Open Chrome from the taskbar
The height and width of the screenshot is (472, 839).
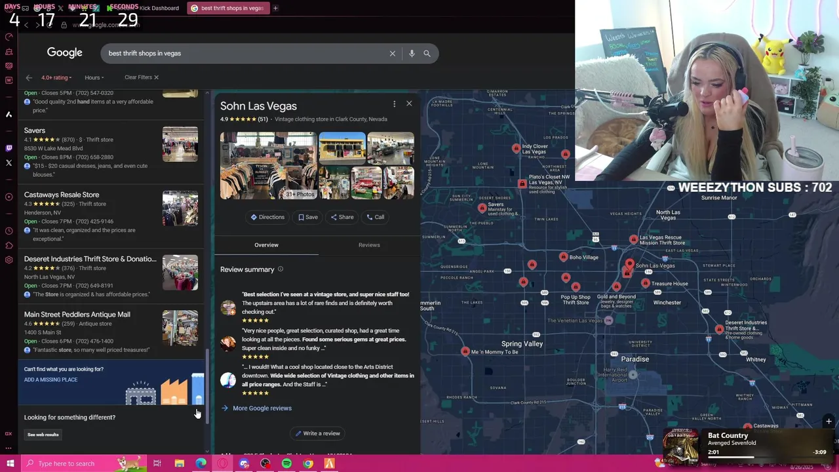308,463
